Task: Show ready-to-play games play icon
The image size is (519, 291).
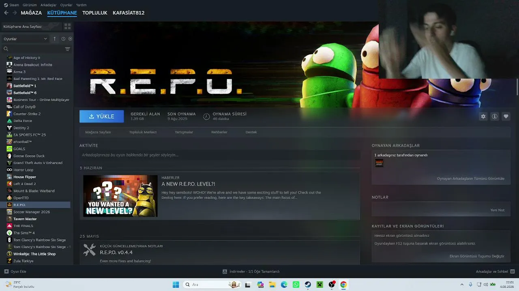Action: pyautogui.click(x=70, y=39)
